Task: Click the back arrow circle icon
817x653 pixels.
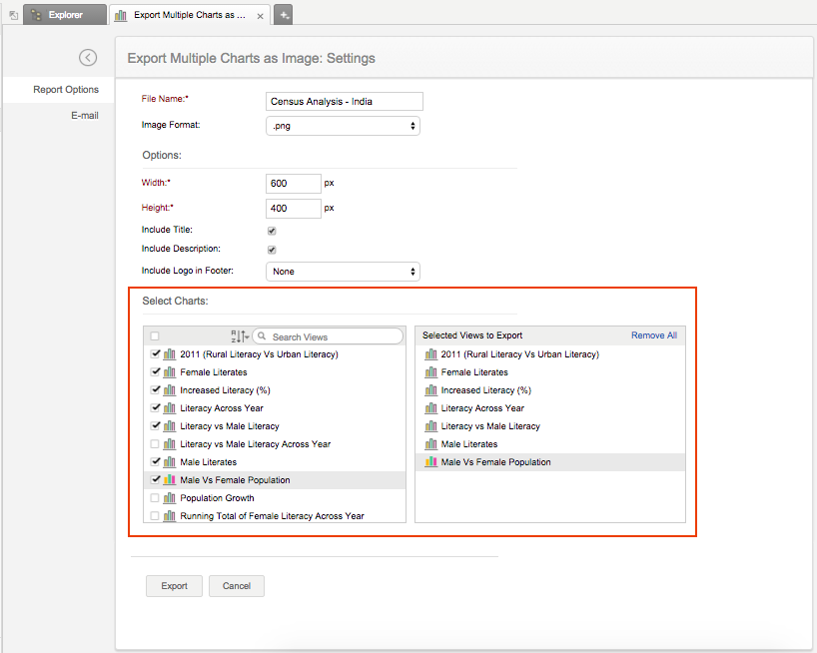Action: (88, 58)
